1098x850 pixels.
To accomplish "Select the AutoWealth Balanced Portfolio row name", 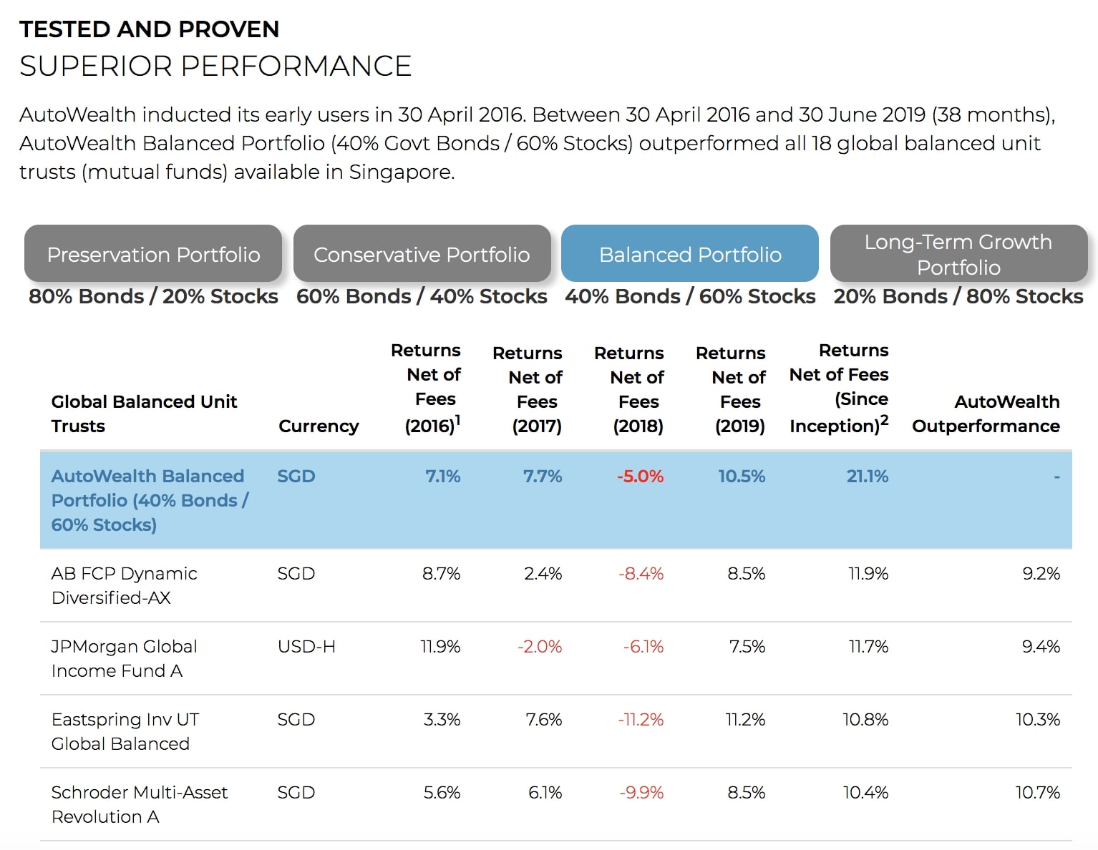I will point(150,500).
